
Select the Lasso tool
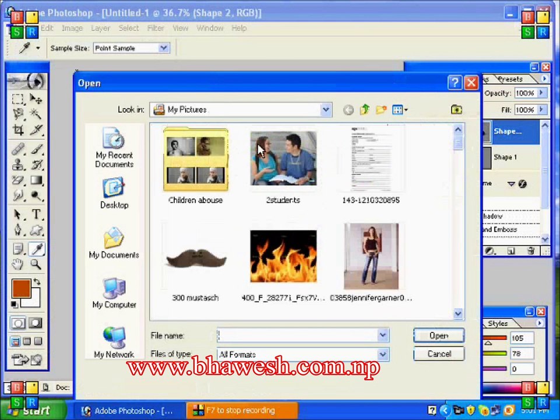(x=18, y=114)
